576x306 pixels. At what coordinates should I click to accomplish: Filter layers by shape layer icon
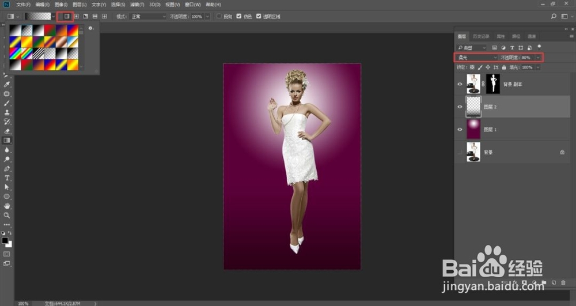521,48
